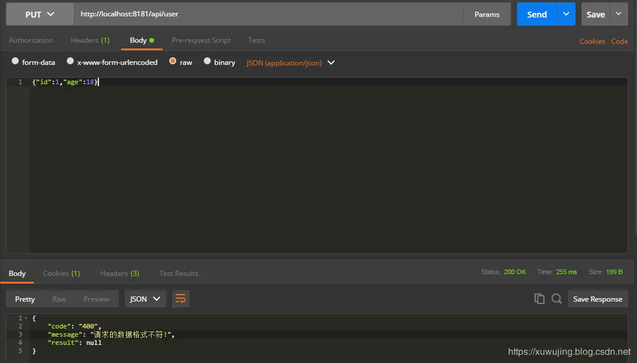Select x-www-form-urlencoded body type

click(x=70, y=61)
